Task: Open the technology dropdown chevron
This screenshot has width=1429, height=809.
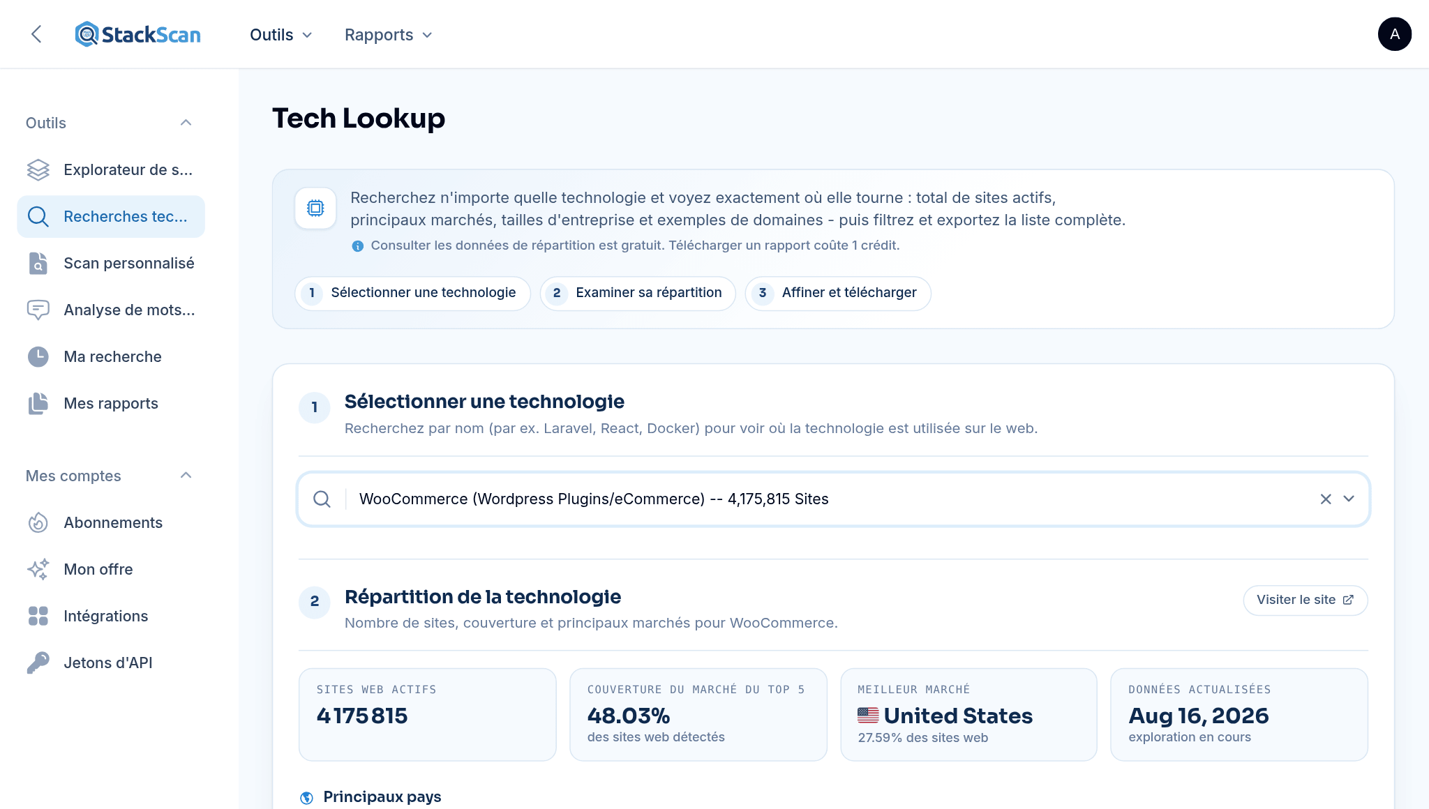Action: (x=1349, y=499)
